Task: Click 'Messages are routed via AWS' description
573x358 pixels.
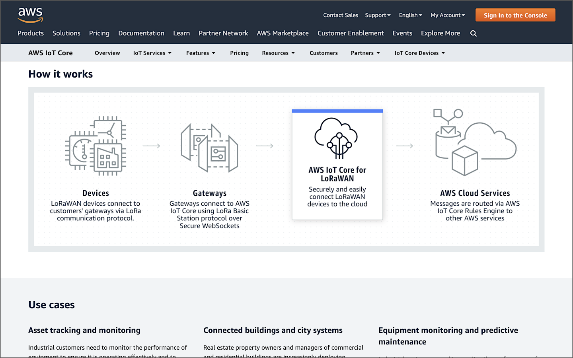Action: coord(475,211)
